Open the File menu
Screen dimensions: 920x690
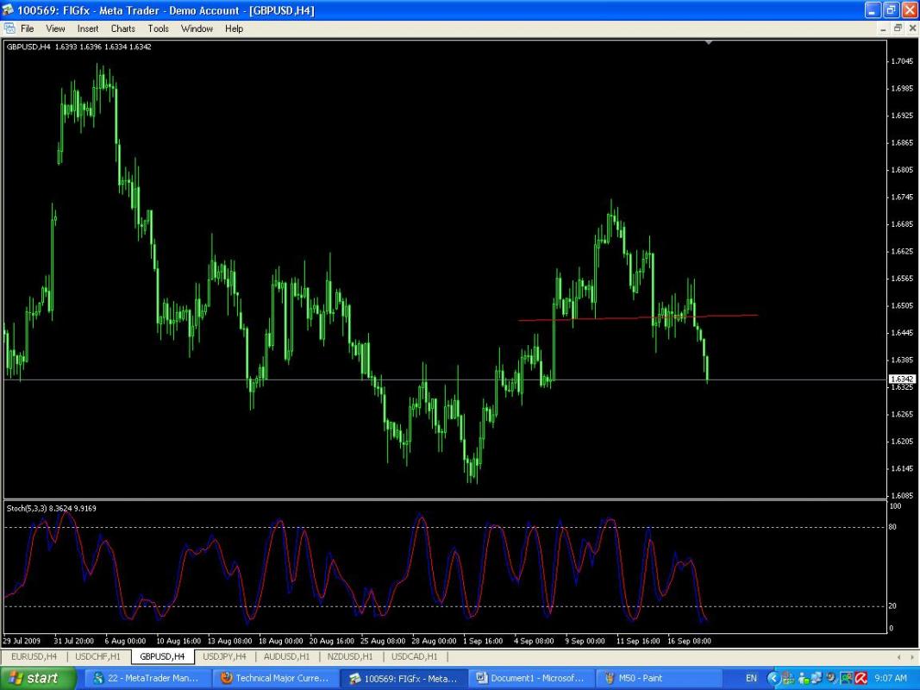27,28
